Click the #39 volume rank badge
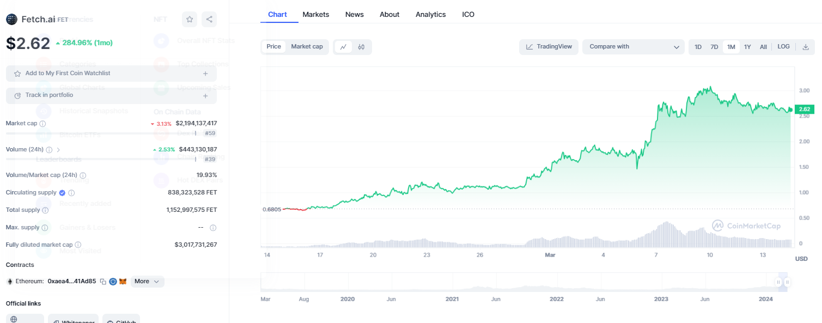The image size is (822, 323). pos(209,159)
